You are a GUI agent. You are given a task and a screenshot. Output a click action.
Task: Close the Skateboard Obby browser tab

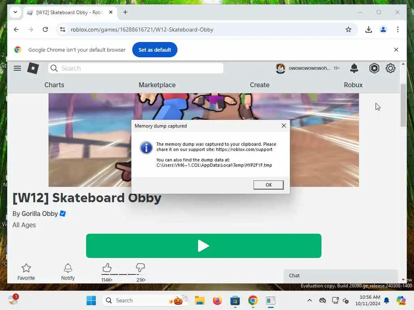tap(111, 12)
